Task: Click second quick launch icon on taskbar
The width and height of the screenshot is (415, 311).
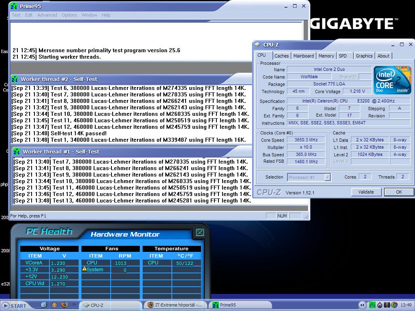Action: click(54, 305)
